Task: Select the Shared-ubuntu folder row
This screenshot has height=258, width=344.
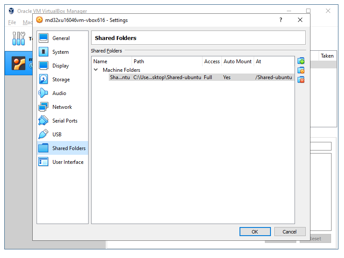Action: pyautogui.click(x=167, y=77)
